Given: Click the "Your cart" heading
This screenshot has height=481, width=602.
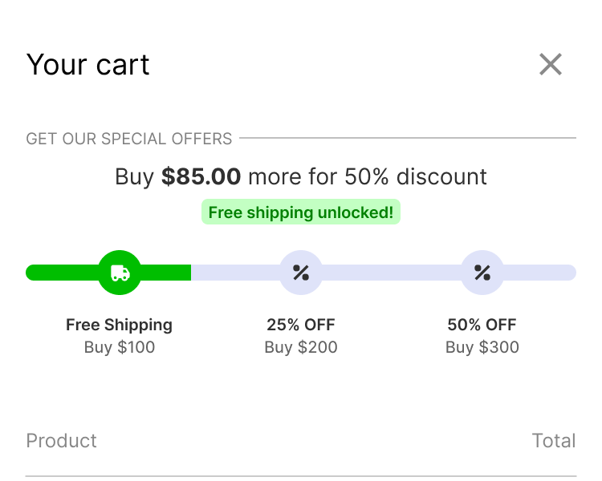Looking at the screenshot, I should pyautogui.click(x=88, y=65).
